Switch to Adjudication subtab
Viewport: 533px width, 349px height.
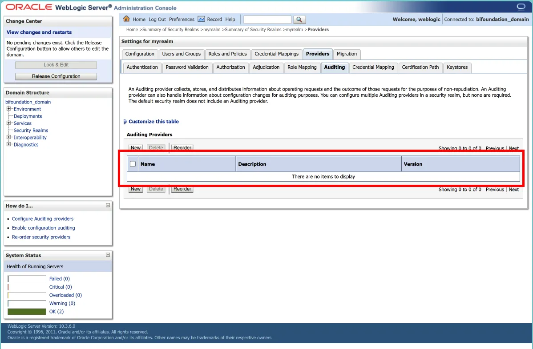click(266, 67)
